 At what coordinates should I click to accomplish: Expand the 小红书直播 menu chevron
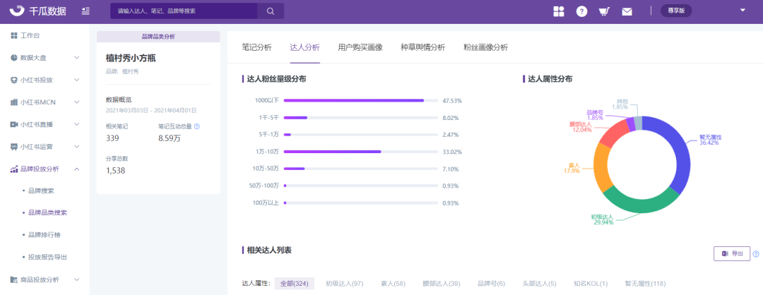[77, 124]
